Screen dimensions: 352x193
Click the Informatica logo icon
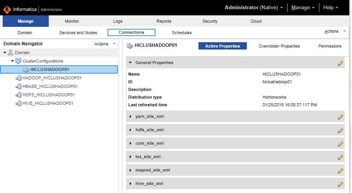tap(7, 9)
